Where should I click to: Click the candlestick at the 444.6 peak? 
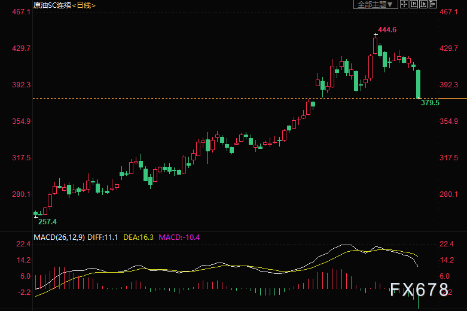[x=376, y=45]
